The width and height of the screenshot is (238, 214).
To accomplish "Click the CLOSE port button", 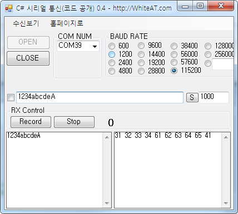I will [28, 58].
